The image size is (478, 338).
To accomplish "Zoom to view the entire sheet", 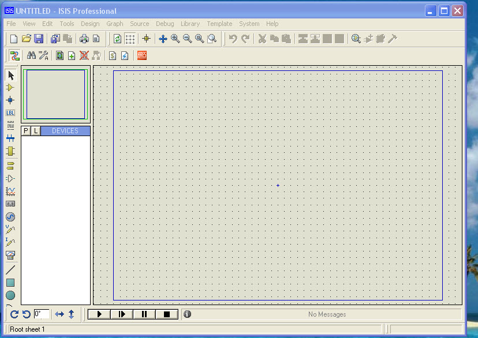I will 200,39.
